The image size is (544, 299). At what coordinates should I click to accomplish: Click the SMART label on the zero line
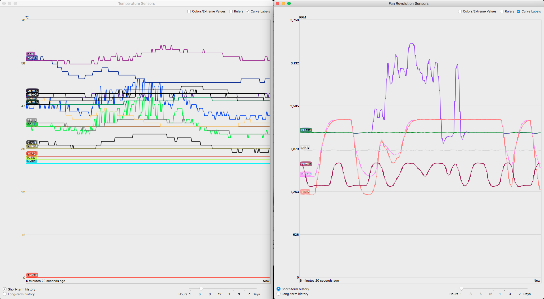(32, 275)
